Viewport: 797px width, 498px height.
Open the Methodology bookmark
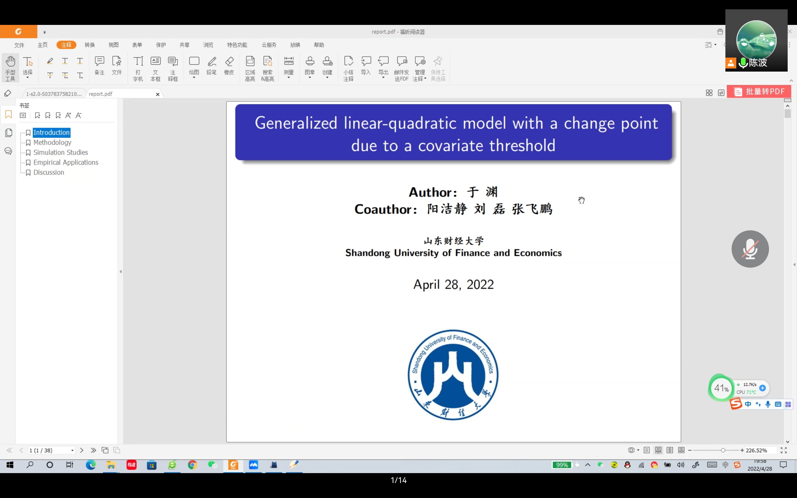52,143
